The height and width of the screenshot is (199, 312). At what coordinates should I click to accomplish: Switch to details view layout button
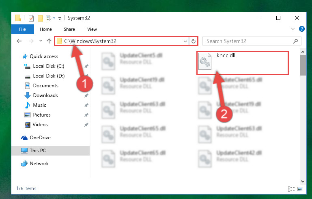tap(291, 189)
